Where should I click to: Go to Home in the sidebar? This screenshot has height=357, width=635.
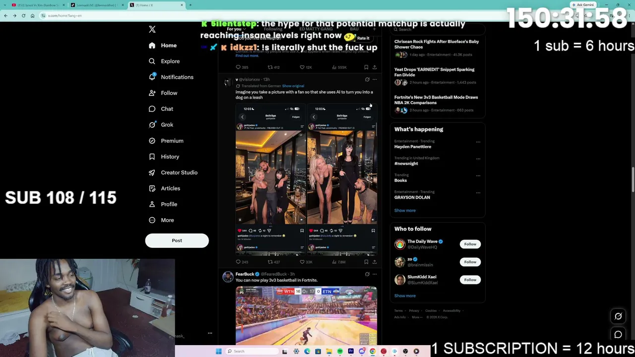click(x=163, y=45)
